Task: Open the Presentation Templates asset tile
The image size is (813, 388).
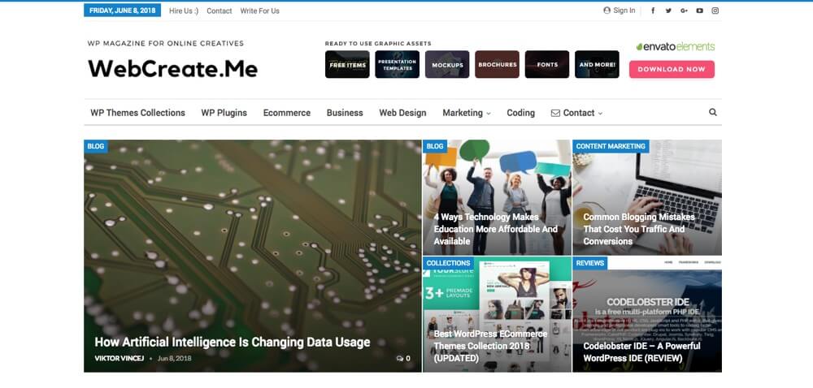Action: (398, 64)
